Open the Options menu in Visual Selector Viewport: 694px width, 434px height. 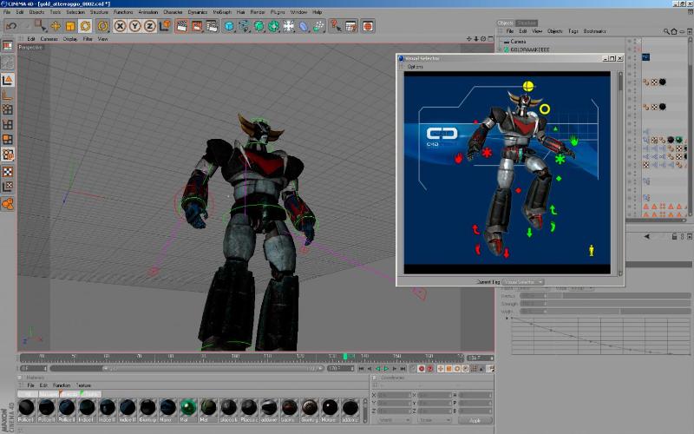[x=415, y=67]
